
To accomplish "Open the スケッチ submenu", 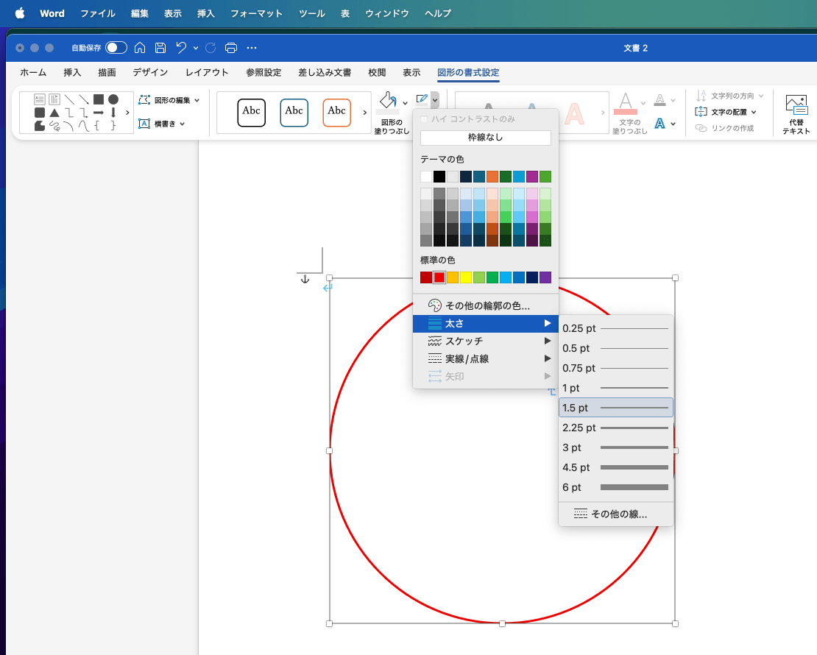I will coord(486,341).
